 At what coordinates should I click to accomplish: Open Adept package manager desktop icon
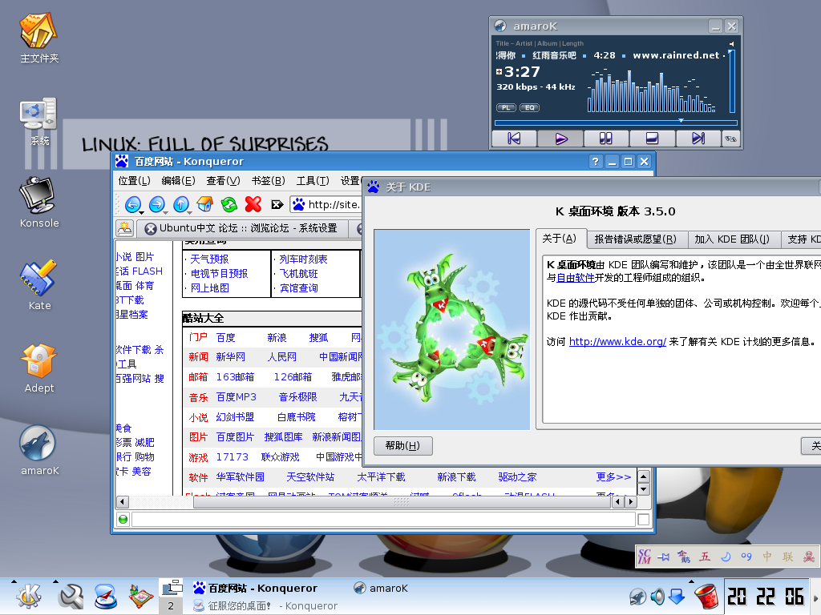(38, 360)
